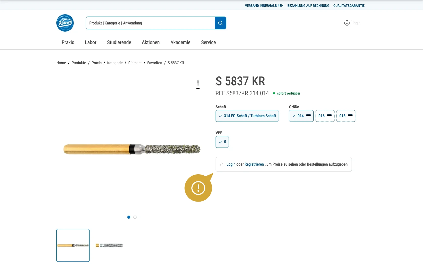
Task: Click the gold exclamation info badge
Action: click(x=198, y=188)
